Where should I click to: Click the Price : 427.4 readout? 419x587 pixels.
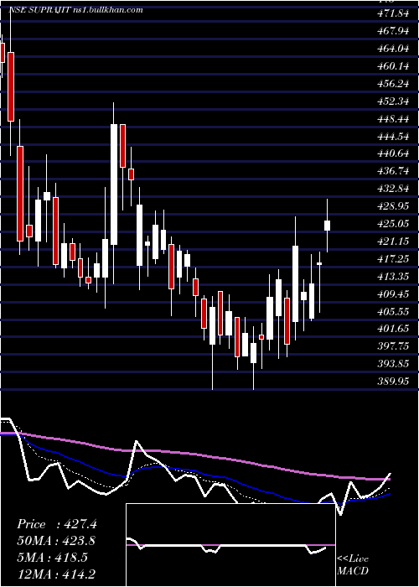coord(57,524)
